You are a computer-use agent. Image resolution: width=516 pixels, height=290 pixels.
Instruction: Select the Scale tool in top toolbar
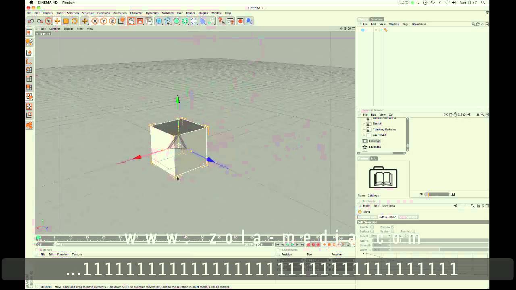(66, 21)
